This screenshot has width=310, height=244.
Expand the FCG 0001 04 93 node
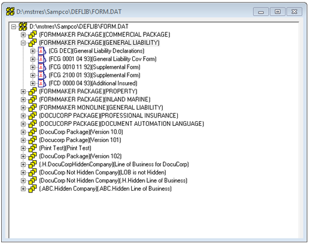coord(33,59)
